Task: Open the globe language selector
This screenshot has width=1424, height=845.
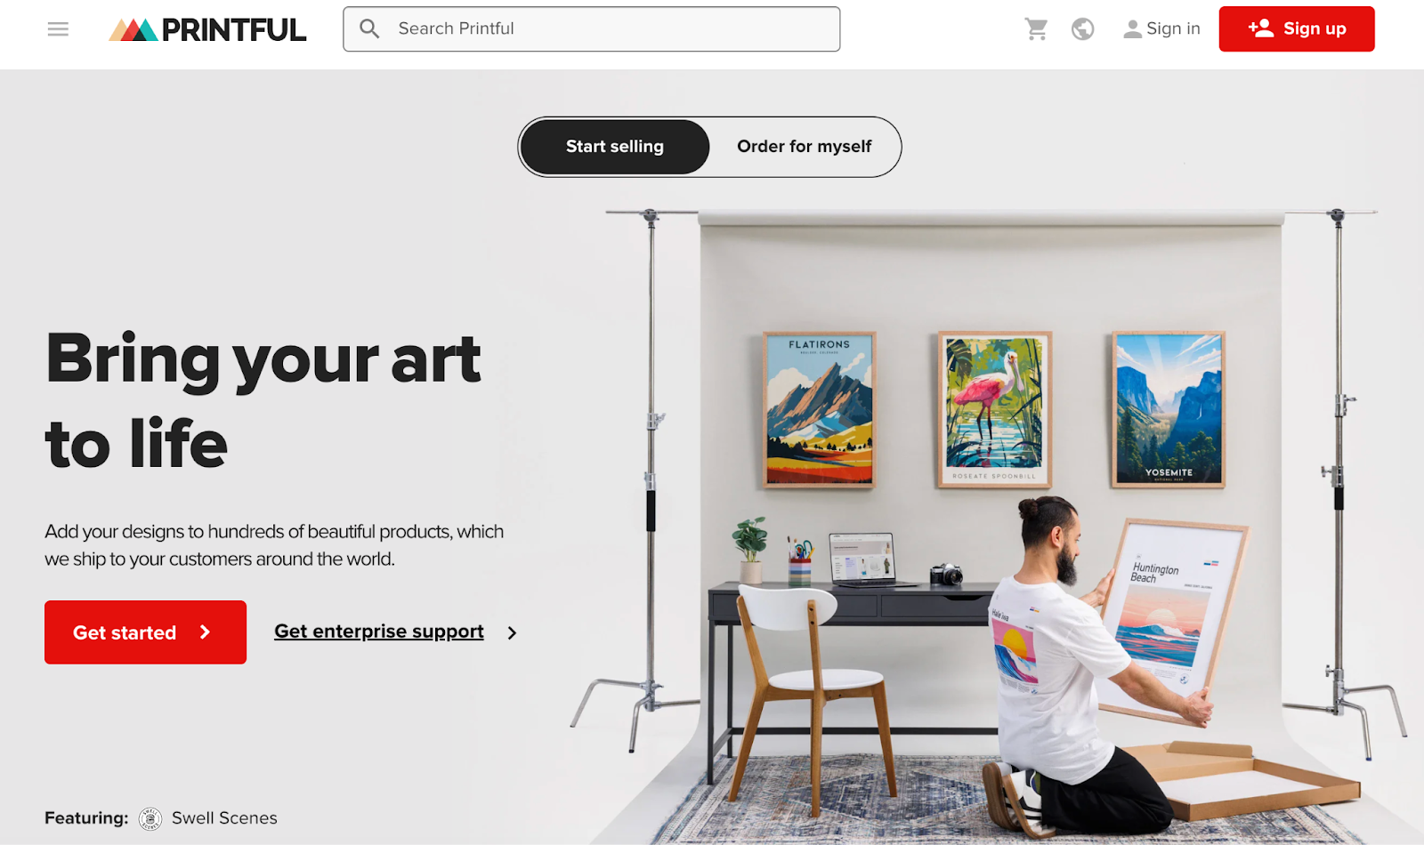Action: 1082,29
